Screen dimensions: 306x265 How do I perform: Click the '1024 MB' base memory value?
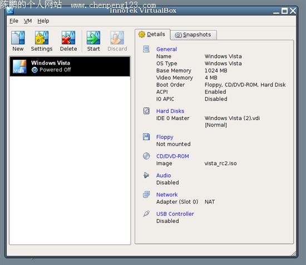[216, 70]
